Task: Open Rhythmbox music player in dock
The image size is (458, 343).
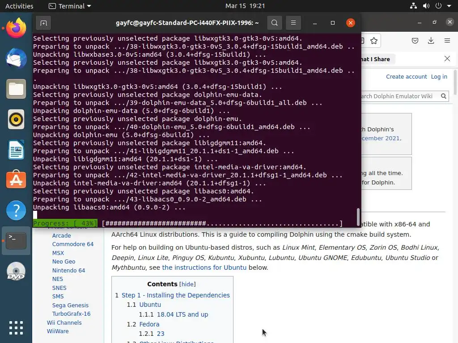Action: 16,119
